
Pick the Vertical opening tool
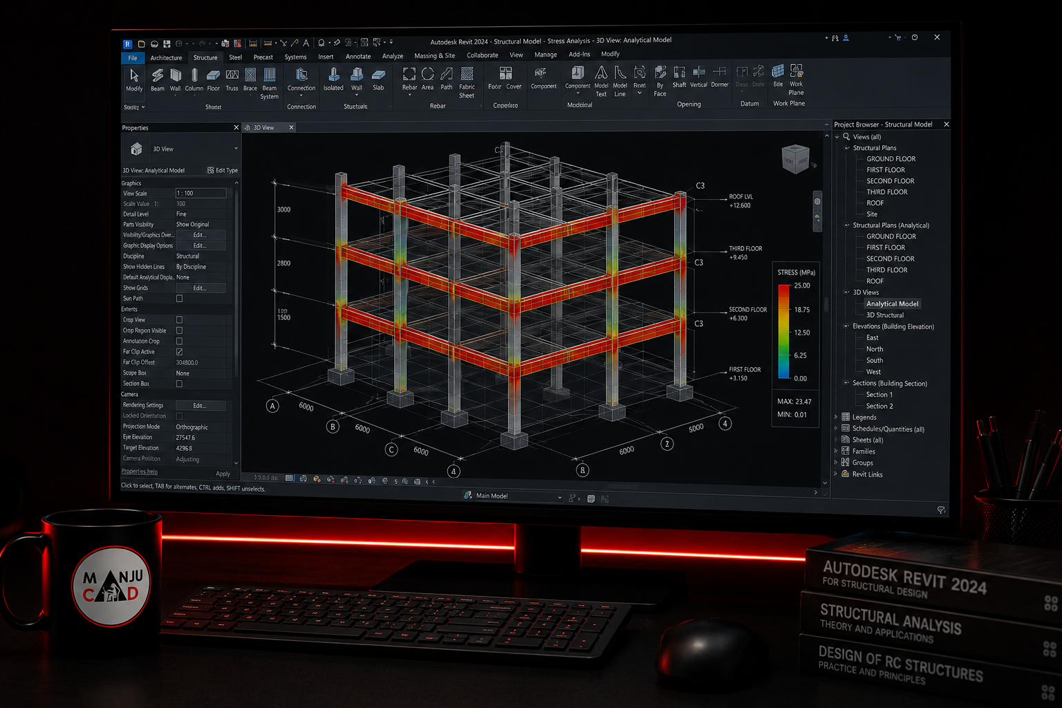pos(699,77)
